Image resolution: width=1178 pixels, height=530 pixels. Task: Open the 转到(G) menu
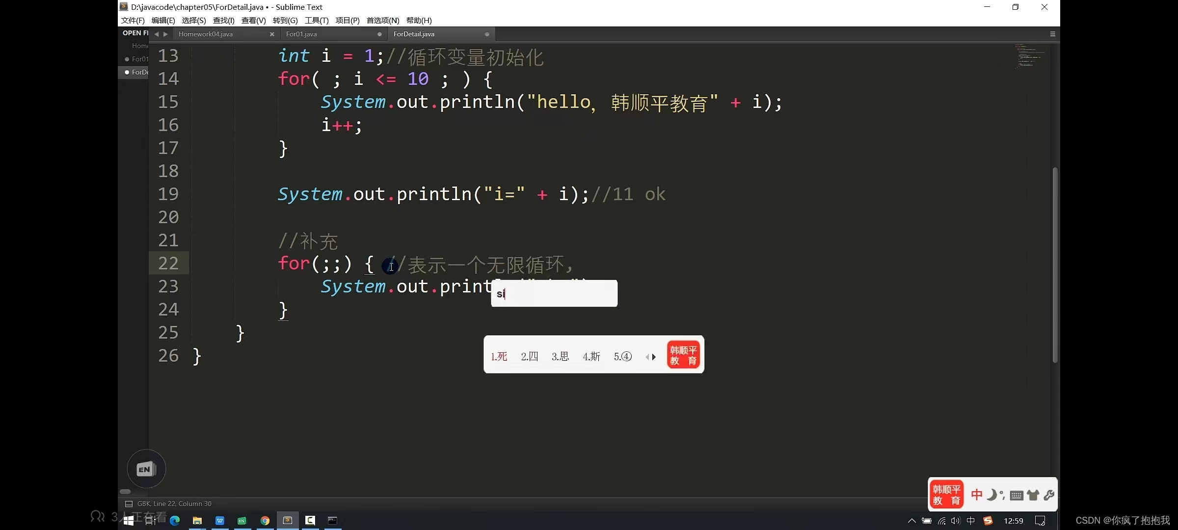[x=285, y=20]
